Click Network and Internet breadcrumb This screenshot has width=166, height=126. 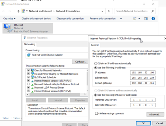pos(41,11)
